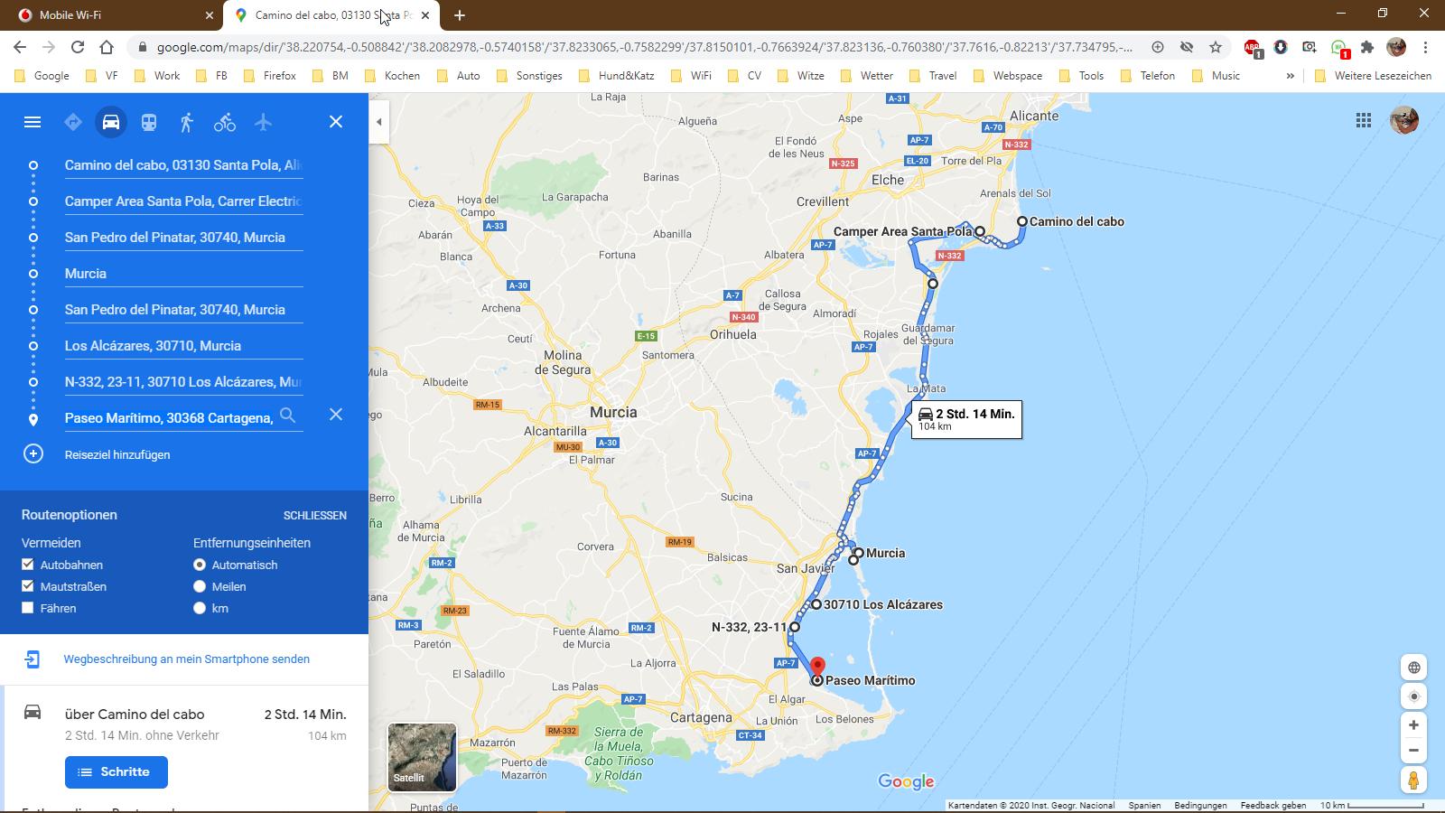Zoom in on the map
The width and height of the screenshot is (1445, 813).
[x=1414, y=725]
